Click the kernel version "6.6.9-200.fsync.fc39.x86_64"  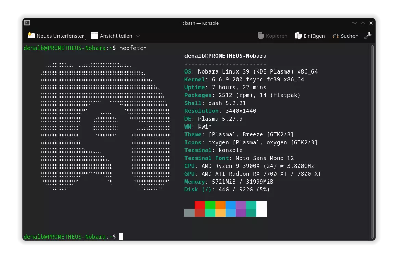pos(258,79)
